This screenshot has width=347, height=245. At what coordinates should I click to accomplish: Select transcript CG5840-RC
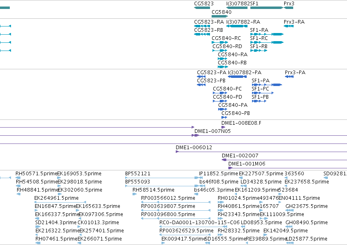[x=220, y=42]
